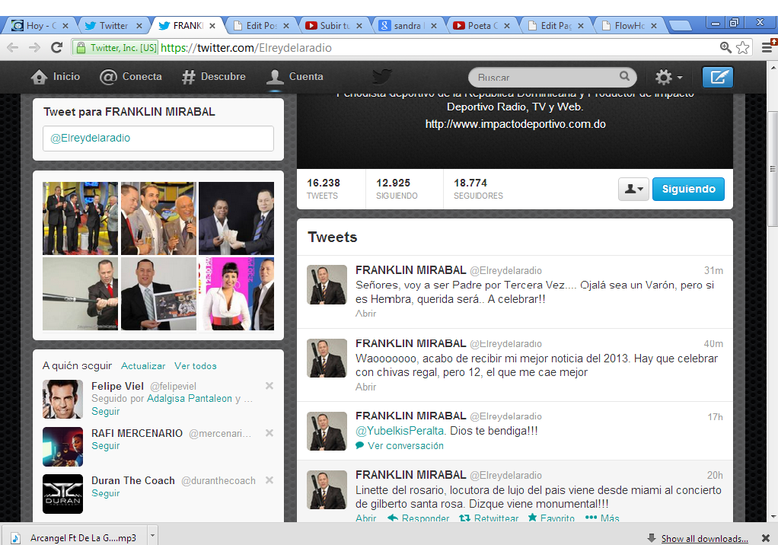Retwittear the Linette del rosario tweet
The width and height of the screenshot is (778, 545).
(x=489, y=518)
